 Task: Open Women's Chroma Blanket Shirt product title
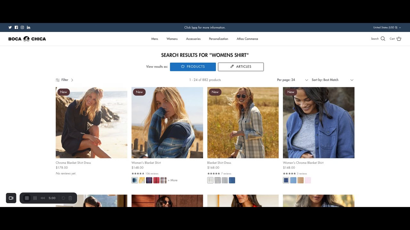click(x=303, y=163)
